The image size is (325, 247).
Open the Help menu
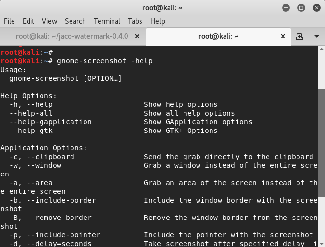click(157, 21)
